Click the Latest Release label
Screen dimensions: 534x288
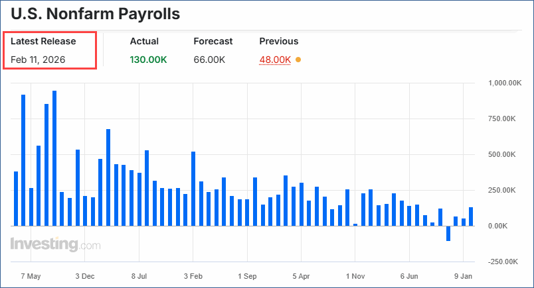[43, 41]
